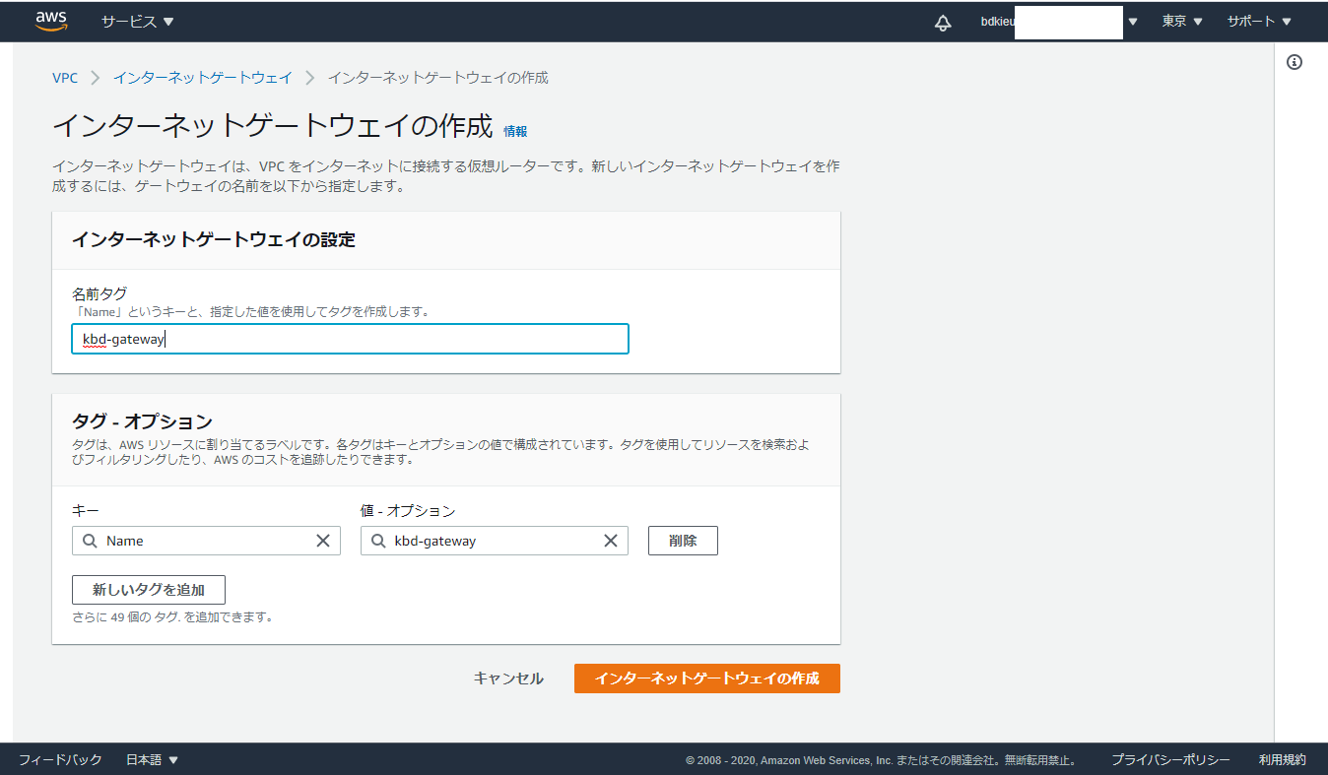Click the search icon in key field
The width and height of the screenshot is (1328, 775).
[90, 541]
